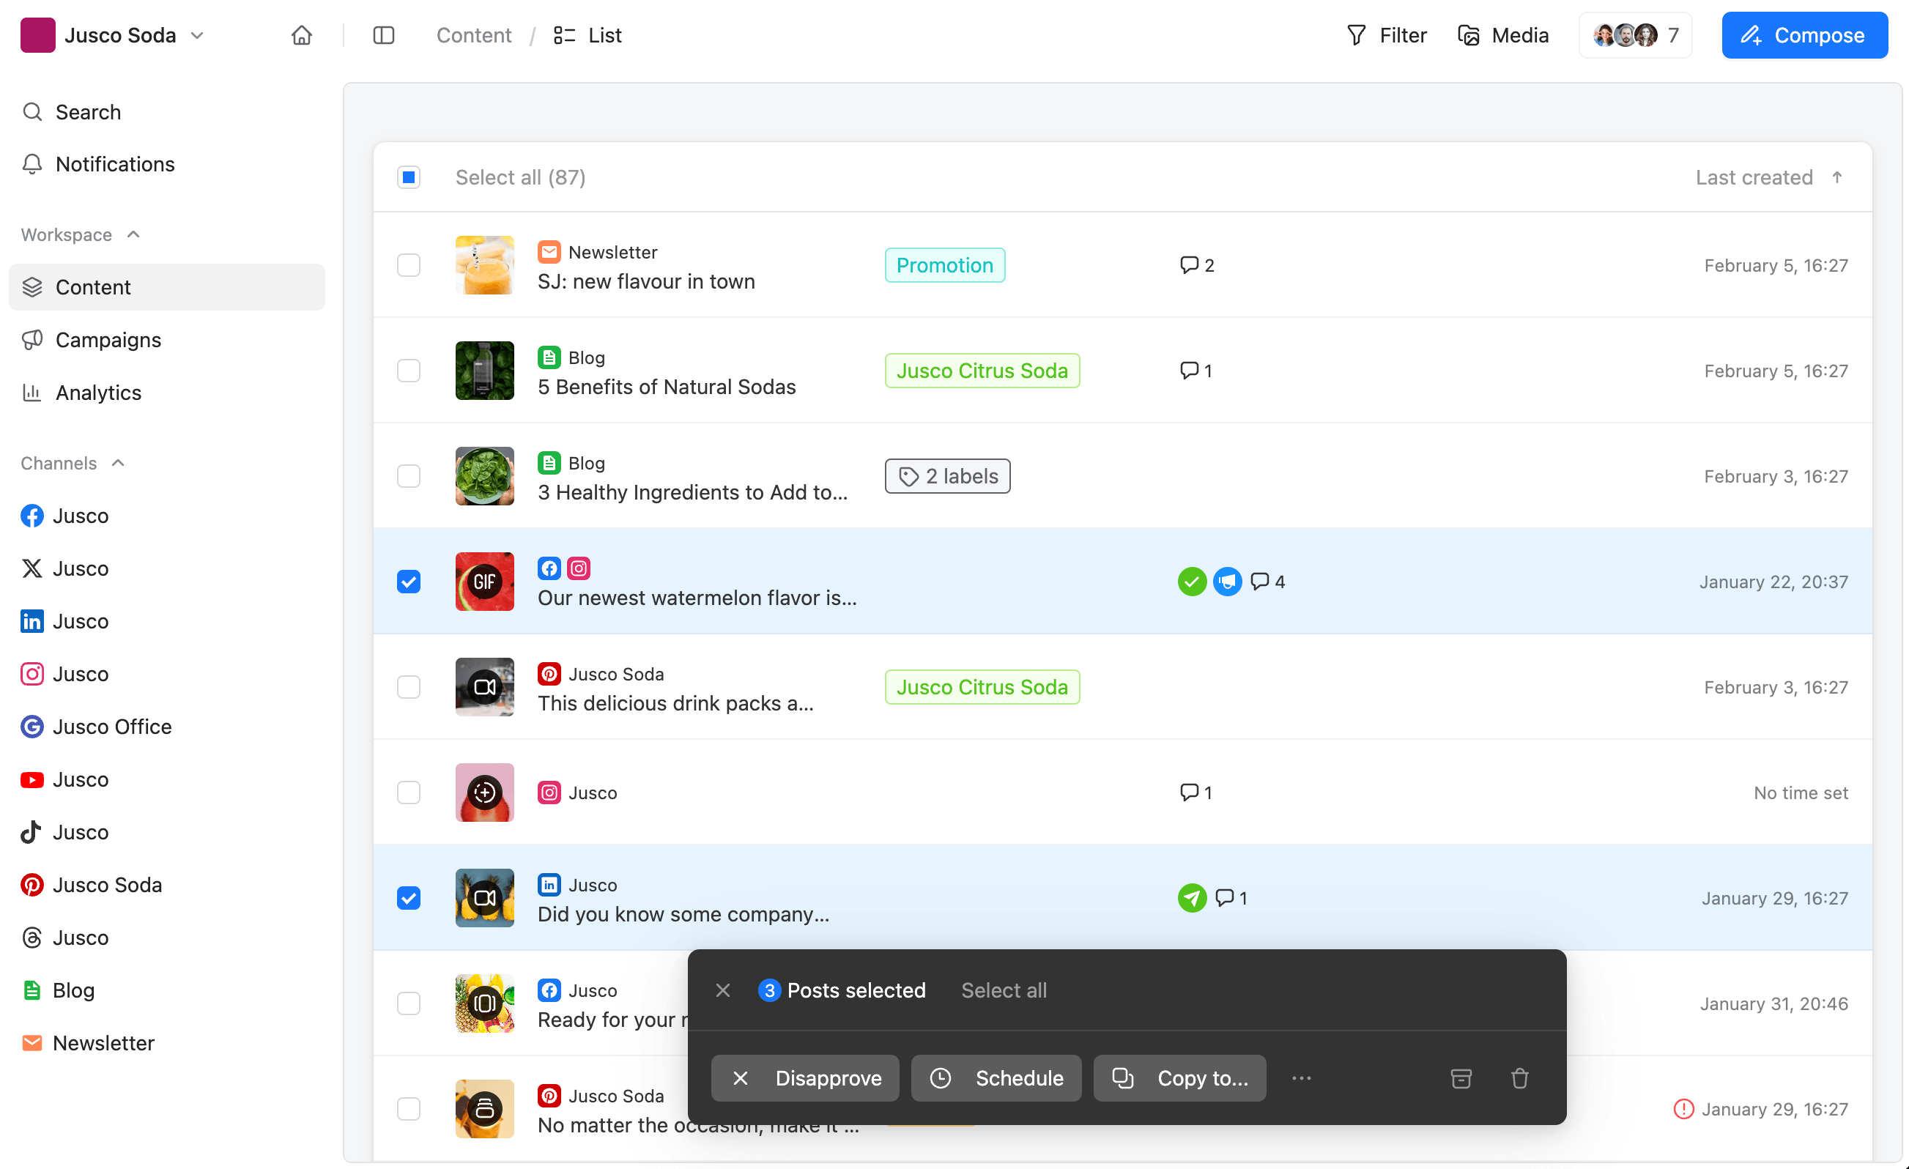Click the Content breadcrumb
This screenshot has height=1169, width=1909.
point(473,36)
